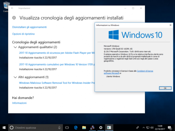Minimize the Impostazioni window
Viewport: 175px width, 131px height.
click(x=125, y=8)
